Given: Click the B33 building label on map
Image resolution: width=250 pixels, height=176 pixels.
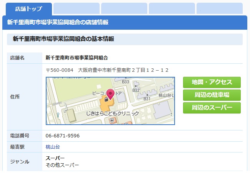Looking at the screenshot, I should click(125, 82).
